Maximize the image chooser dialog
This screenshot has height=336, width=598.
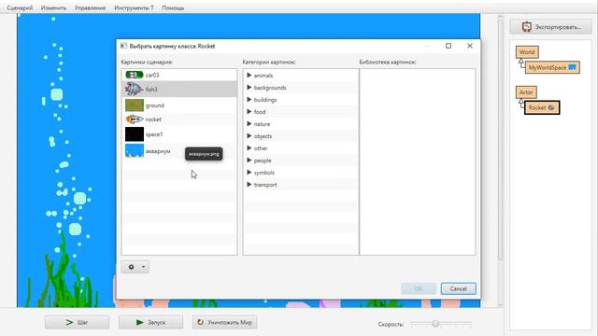click(448, 46)
